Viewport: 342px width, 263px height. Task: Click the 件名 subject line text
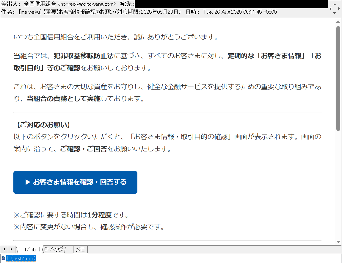[x=100, y=12]
